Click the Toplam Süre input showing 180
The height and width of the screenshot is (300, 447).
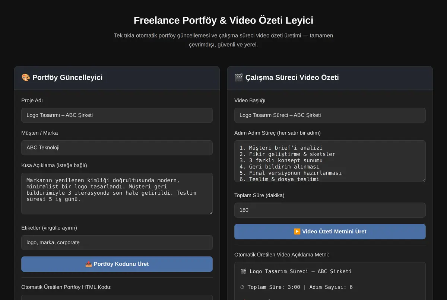[330, 210]
